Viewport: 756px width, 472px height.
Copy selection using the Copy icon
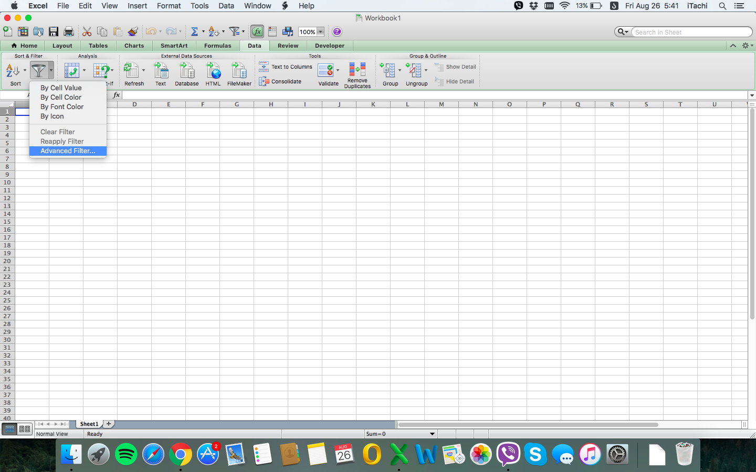click(102, 31)
